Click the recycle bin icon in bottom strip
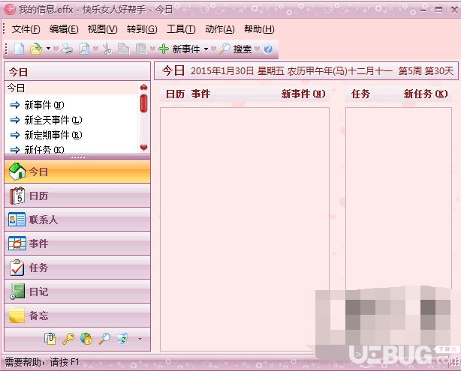Image resolution: width=461 pixels, height=371 pixels. click(122, 339)
